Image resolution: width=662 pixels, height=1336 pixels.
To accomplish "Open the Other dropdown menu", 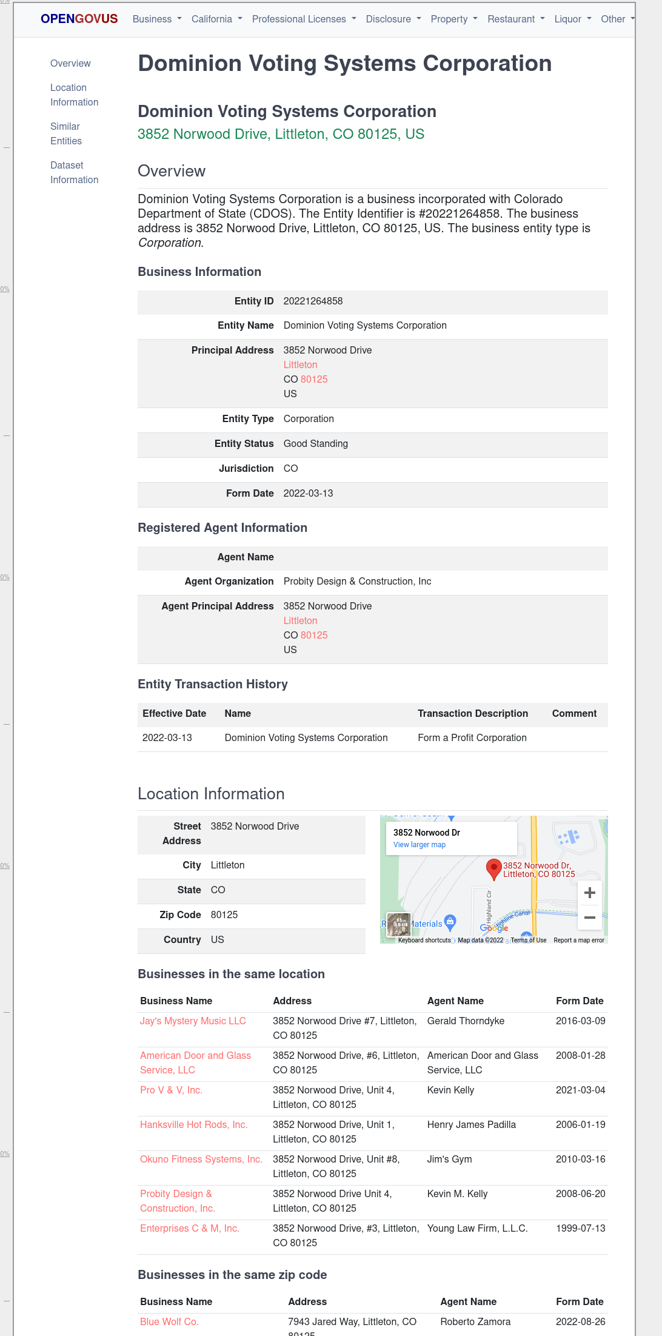I will (x=618, y=19).
